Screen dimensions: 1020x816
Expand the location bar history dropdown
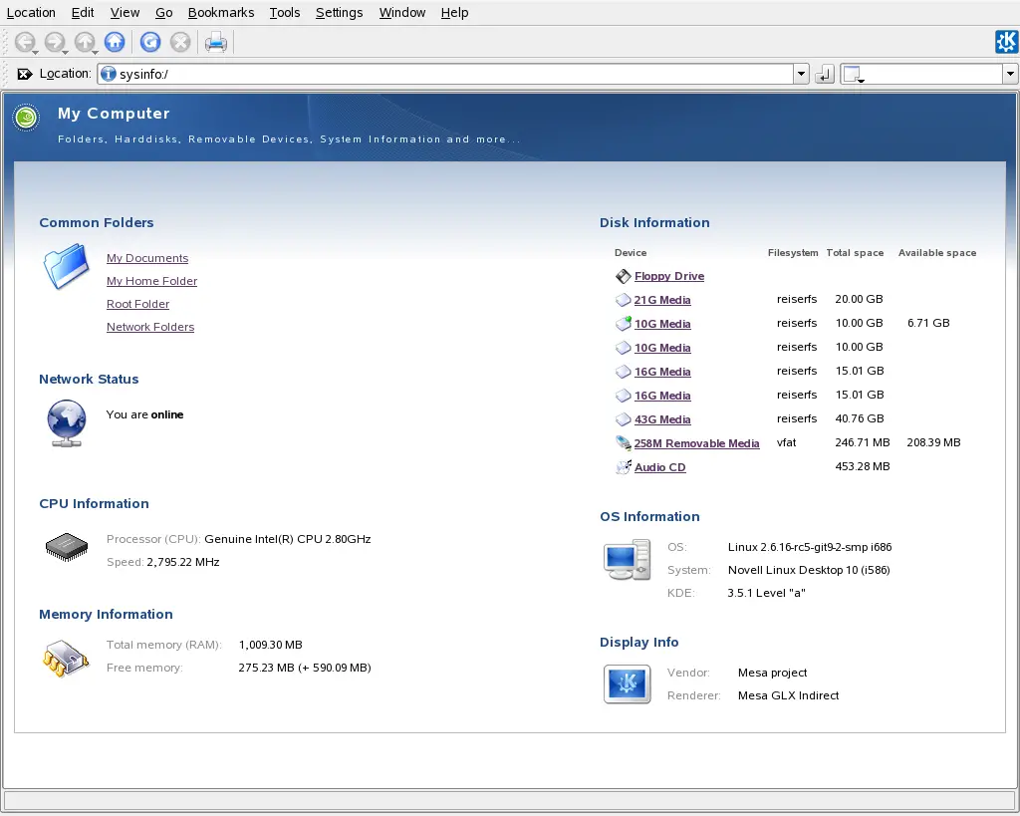pos(801,75)
